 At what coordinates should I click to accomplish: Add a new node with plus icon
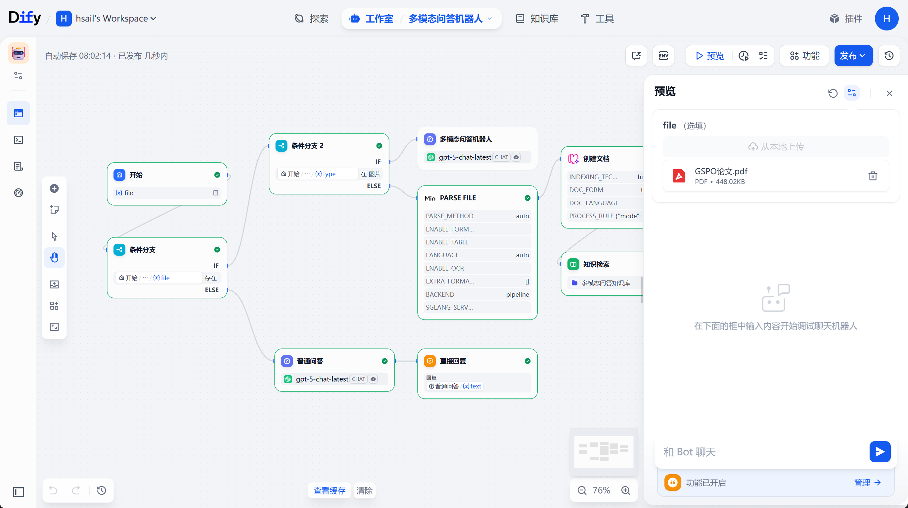point(54,188)
